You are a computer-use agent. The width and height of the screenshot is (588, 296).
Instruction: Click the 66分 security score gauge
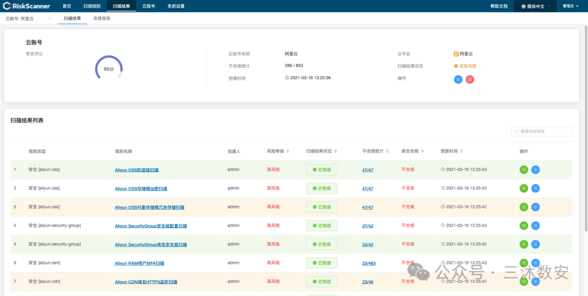pyautogui.click(x=109, y=68)
